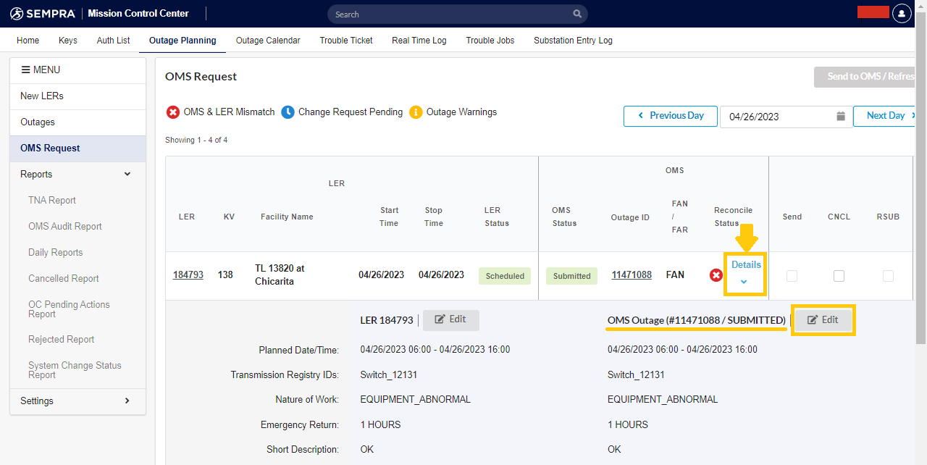Screen dimensions: 927x465
Task: Open the Trouble Ticket tab
Action: coord(346,41)
